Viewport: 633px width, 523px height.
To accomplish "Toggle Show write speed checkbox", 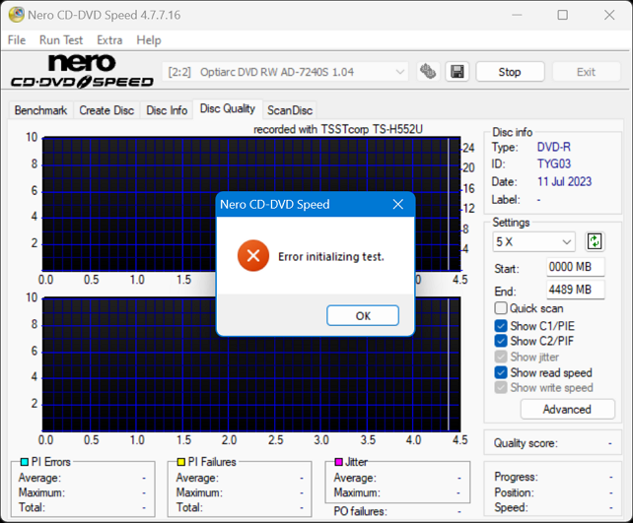I will [x=501, y=387].
